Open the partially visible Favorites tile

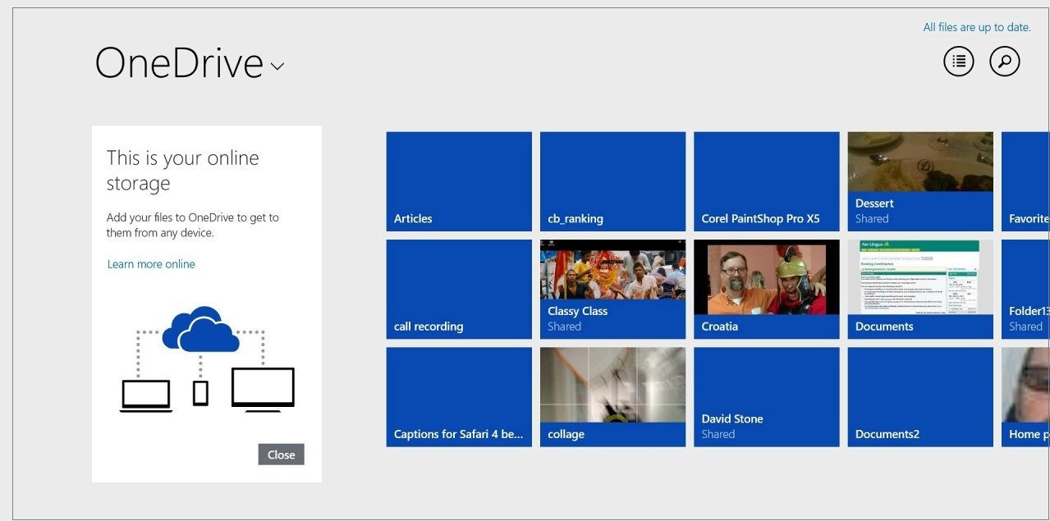pyautogui.click(x=1025, y=181)
